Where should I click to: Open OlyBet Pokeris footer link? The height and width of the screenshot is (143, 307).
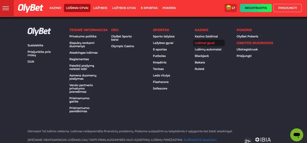[x=247, y=37]
